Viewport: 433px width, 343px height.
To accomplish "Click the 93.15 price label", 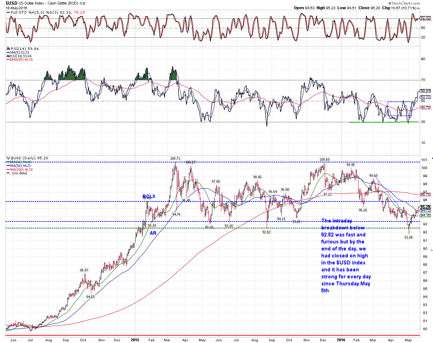I will coord(209,227).
